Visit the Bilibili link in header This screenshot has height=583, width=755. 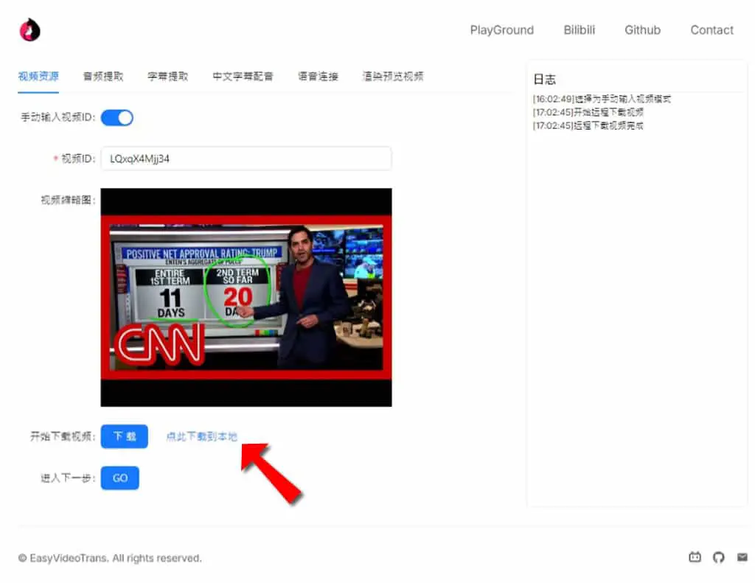pyautogui.click(x=580, y=29)
